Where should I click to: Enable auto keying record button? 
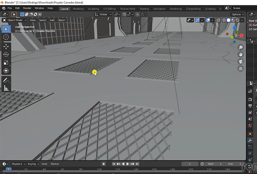[x=103, y=164]
